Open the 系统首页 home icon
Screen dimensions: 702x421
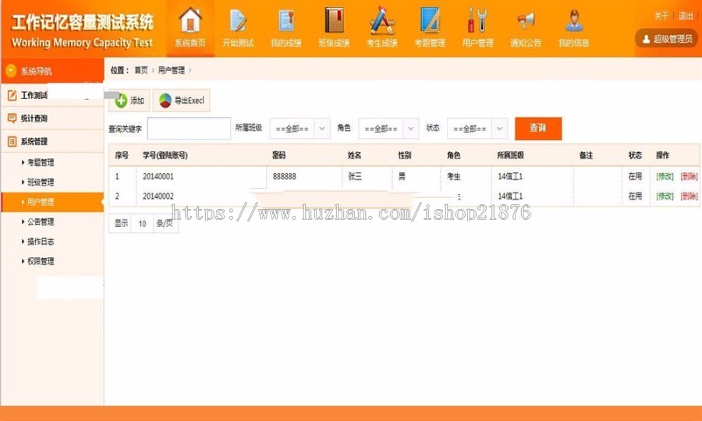pyautogui.click(x=190, y=28)
